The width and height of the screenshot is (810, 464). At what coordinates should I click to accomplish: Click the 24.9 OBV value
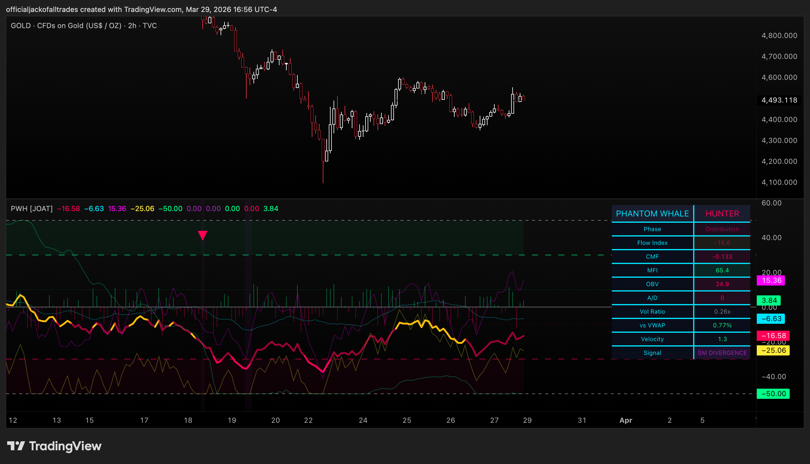[x=722, y=284]
